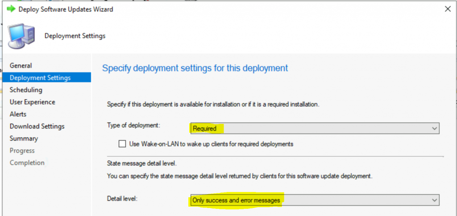Click the greyed-out Progress step

coord(22,151)
